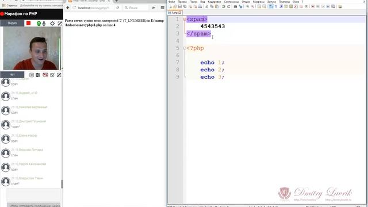Open the Окна menu in Notepad++
This screenshot has height=207, width=368.
pyautogui.click(x=296, y=2)
